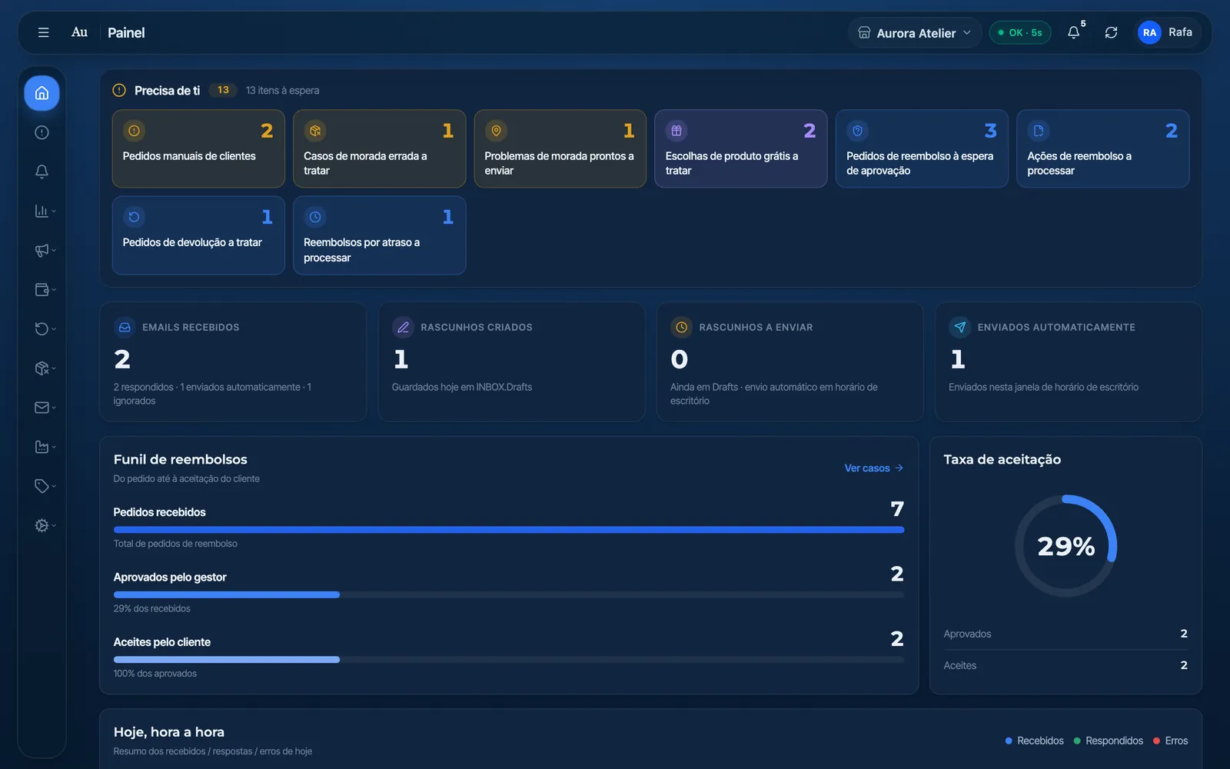Open Casos de morada errada a tratar card

[x=379, y=148]
